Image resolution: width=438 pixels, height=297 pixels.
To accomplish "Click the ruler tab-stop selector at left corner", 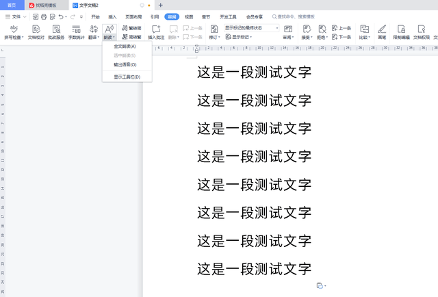I will (x=3, y=50).
